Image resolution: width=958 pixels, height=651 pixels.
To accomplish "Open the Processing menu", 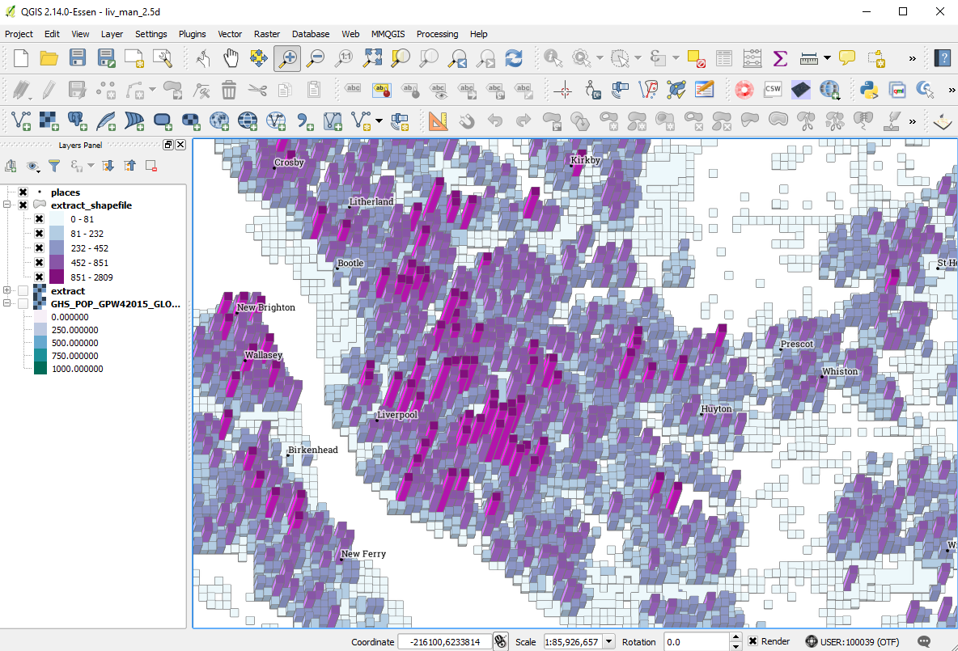I will (437, 34).
